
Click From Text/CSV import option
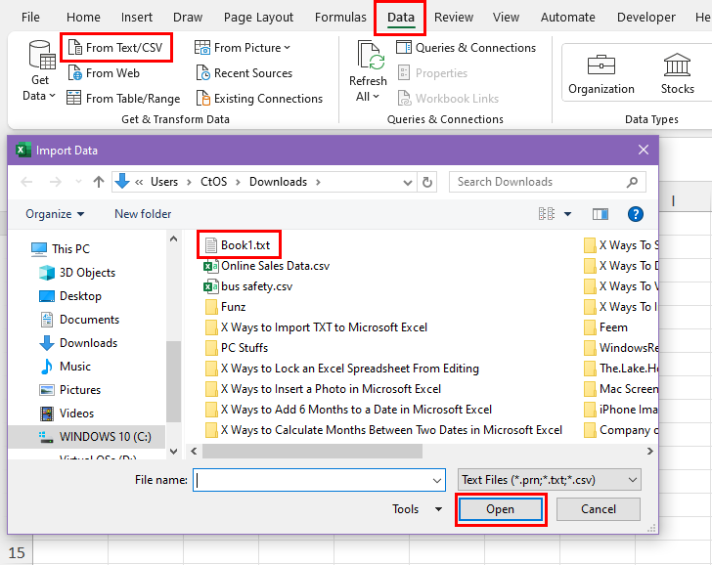pos(115,48)
